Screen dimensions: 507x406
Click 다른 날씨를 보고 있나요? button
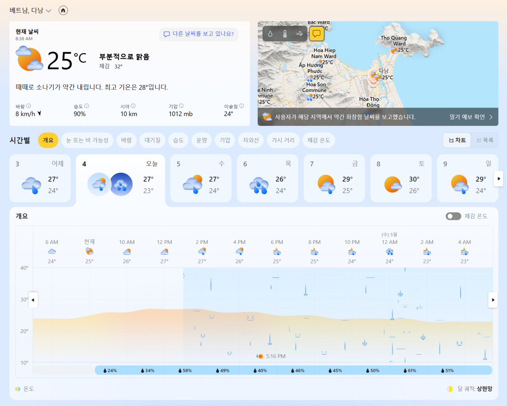199,34
